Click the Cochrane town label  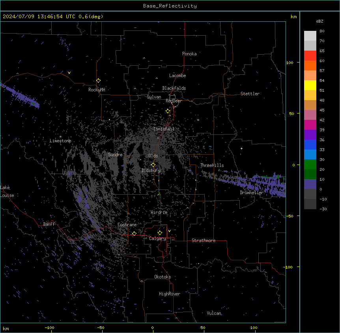coord(127,225)
